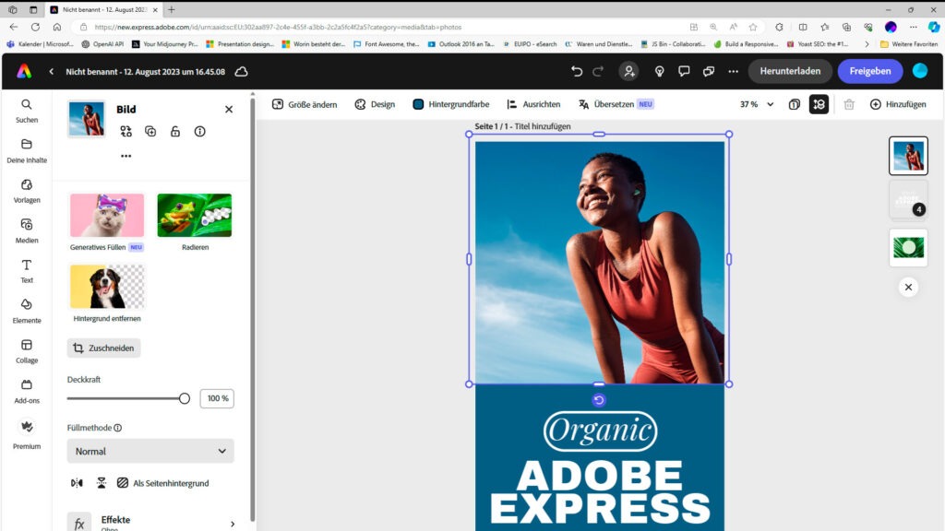This screenshot has width=945, height=531.
Task: Click the pages icon next to zoom
Action: tap(795, 104)
